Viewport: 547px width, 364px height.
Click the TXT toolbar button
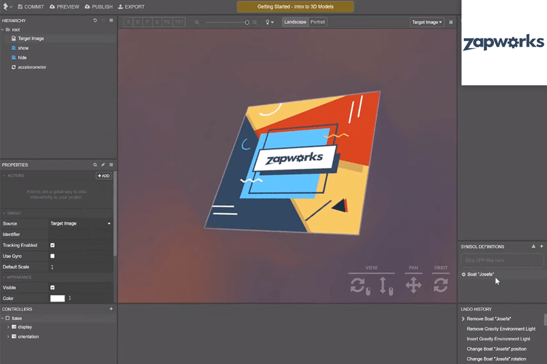pos(178,22)
